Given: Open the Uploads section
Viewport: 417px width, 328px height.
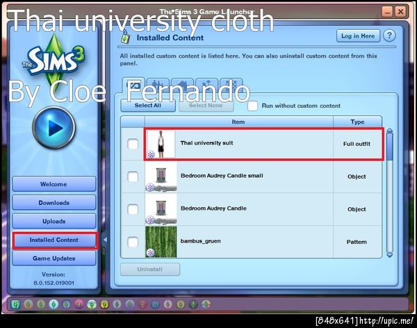Looking at the screenshot, I should pyautogui.click(x=54, y=221).
